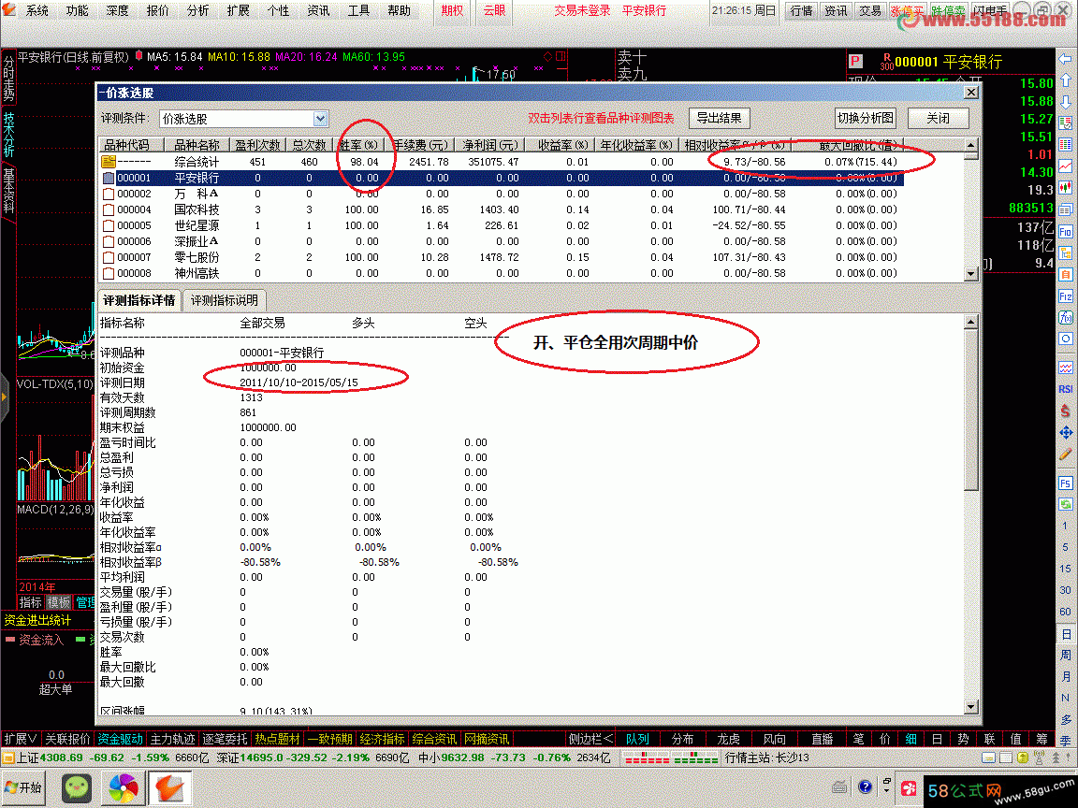Switch to monthly 月 period in sidebar
This screenshot has height=808, width=1078.
pyautogui.click(x=1065, y=676)
